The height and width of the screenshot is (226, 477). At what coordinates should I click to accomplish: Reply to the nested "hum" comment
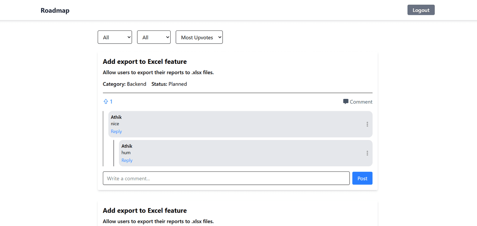tap(127, 160)
